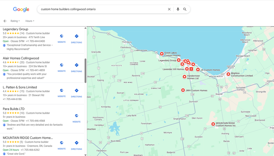Click the Alair Homes address 224 Ste Marie St
274x156 pixels.
pos(38,66)
